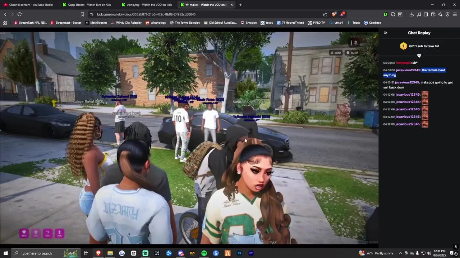Screen dimensions: 460x258
Task: Open the green D extension
Action: [386, 14]
